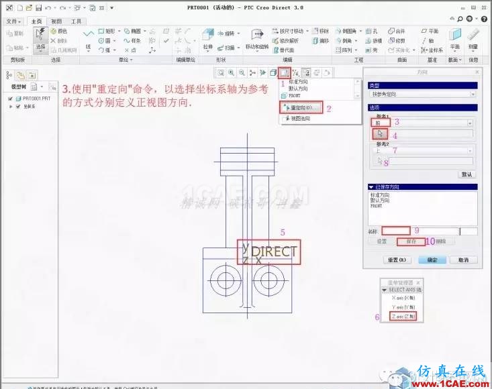This screenshot has height=389, width=492.
Task: Click the help question mark icon
Action: pyautogui.click(x=484, y=19)
